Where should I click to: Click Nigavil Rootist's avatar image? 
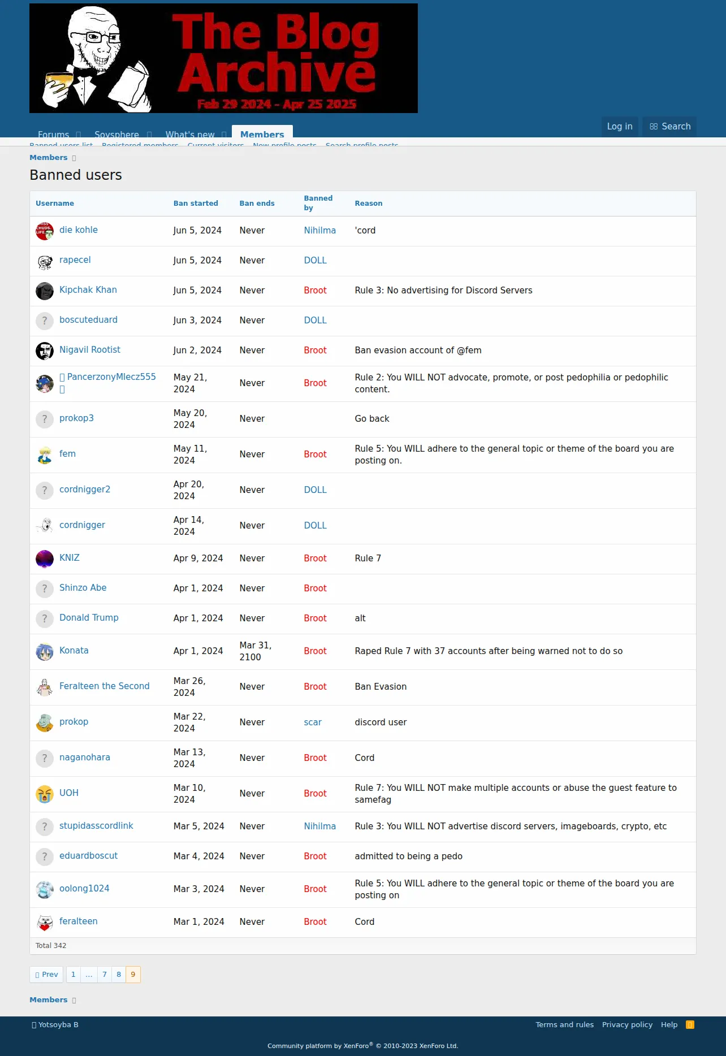coord(45,351)
